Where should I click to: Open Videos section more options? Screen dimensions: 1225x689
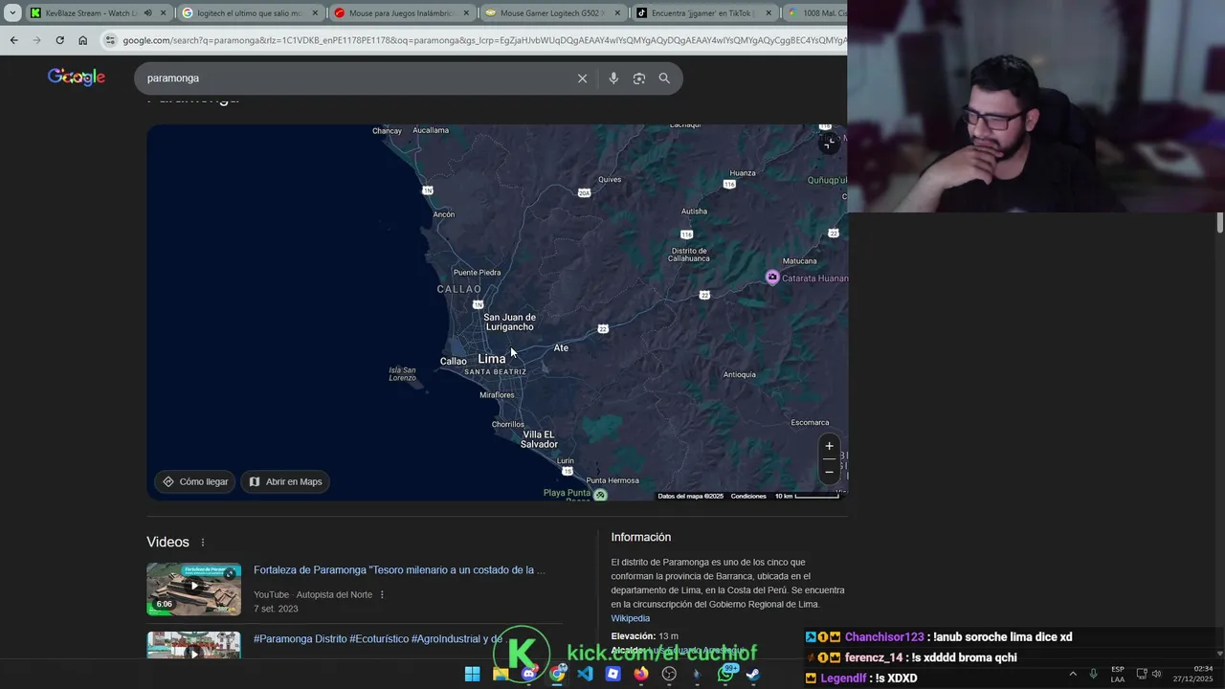[203, 543]
